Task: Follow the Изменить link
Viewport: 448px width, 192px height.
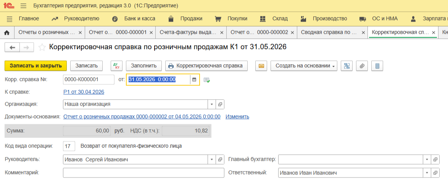Action: tap(237, 117)
